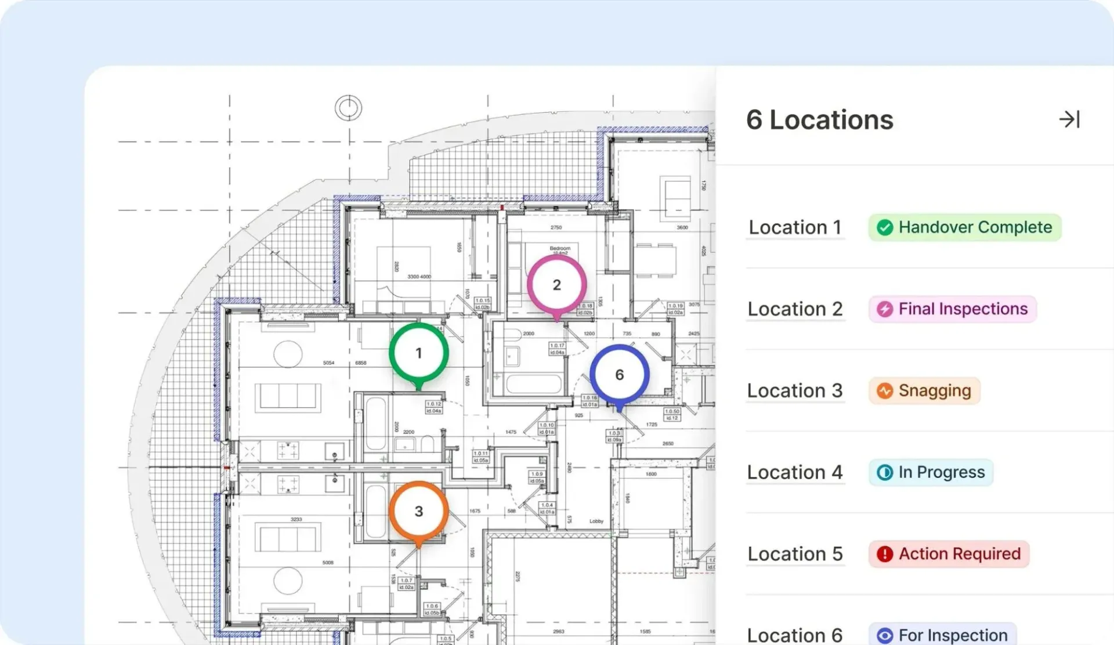
Task: Click the Handover Complete status badge
Action: [965, 227]
